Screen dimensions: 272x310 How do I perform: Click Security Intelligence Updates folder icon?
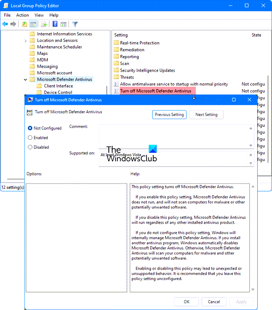(116, 70)
